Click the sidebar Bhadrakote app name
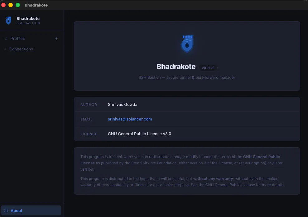308x217 pixels. point(28,18)
